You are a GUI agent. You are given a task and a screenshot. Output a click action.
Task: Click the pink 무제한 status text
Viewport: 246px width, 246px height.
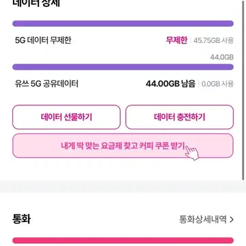tap(176, 40)
